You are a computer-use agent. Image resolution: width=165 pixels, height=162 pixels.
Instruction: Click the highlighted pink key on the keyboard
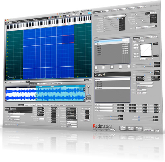65,22
